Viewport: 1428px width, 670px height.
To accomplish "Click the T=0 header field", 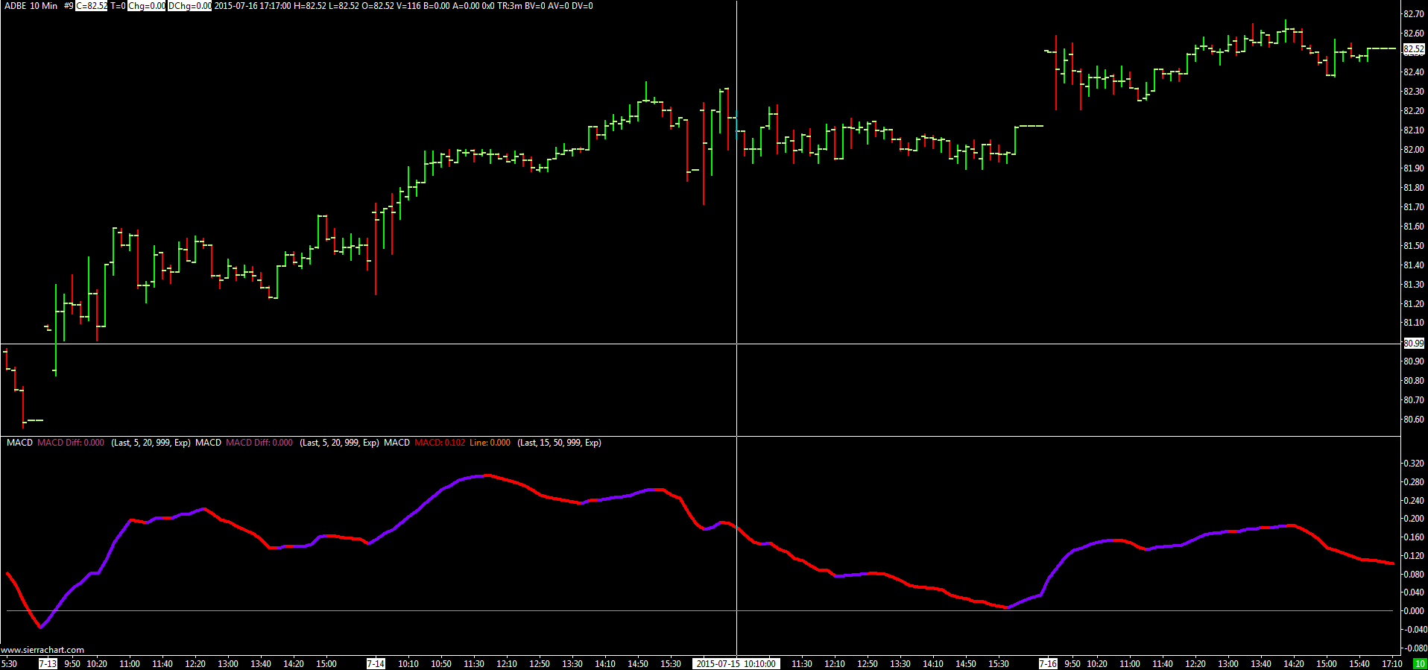I will pos(118,6).
